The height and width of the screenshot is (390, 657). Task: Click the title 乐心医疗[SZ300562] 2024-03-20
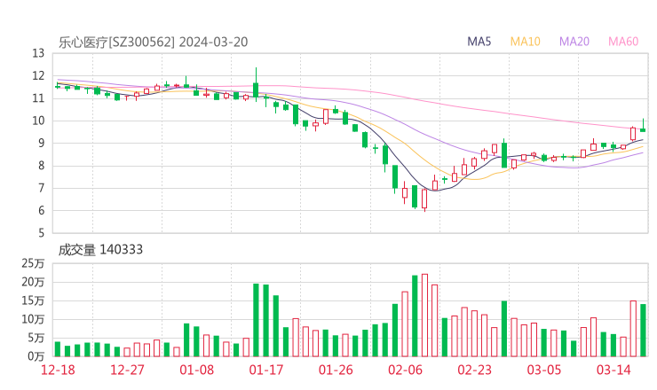click(153, 42)
